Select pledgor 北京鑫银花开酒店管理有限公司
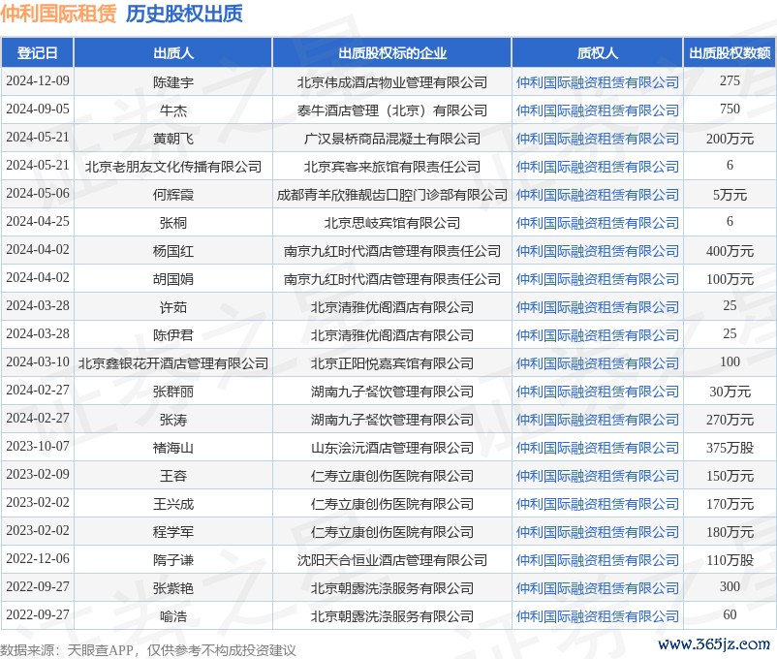This screenshot has height=659, width=777. (x=173, y=363)
